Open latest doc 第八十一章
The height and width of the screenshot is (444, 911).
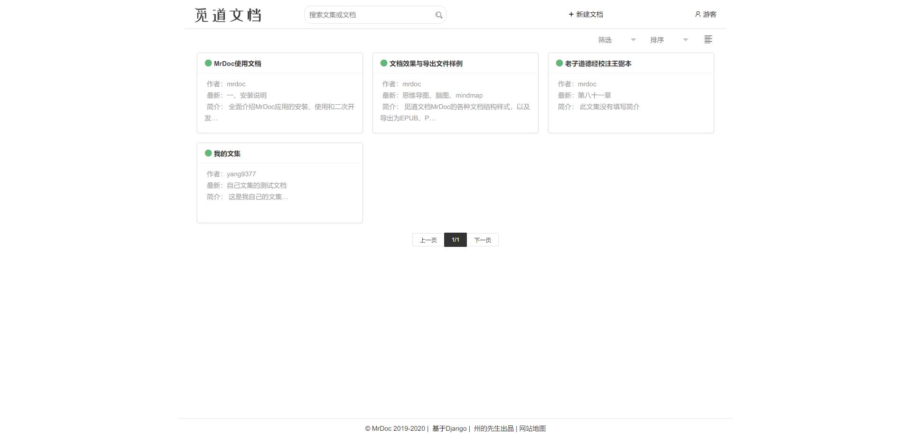tap(595, 95)
